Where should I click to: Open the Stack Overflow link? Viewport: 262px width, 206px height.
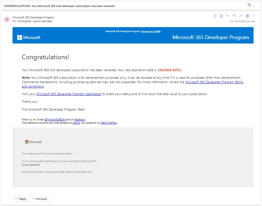click(x=109, y=123)
